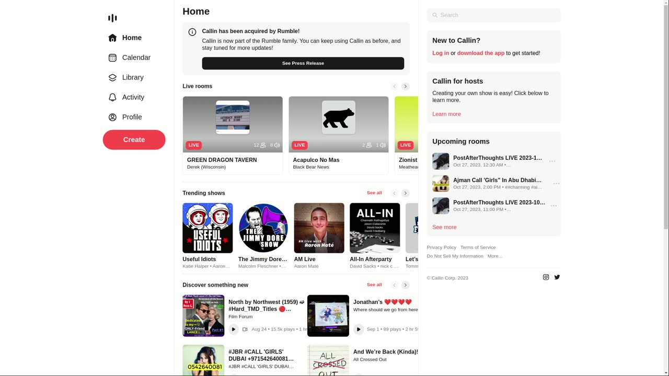669x376 pixels.
Task: Go to previous Trending shows slide
Action: coord(395,193)
